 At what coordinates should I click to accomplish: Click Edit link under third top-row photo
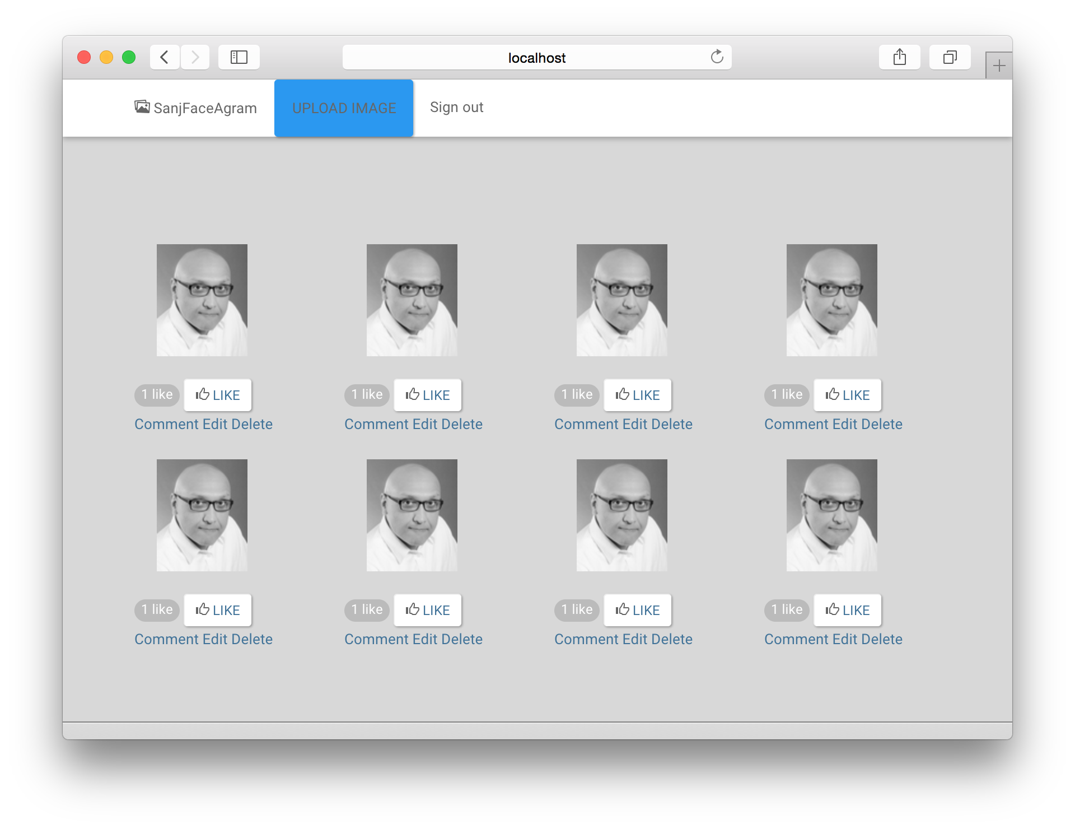click(x=635, y=424)
